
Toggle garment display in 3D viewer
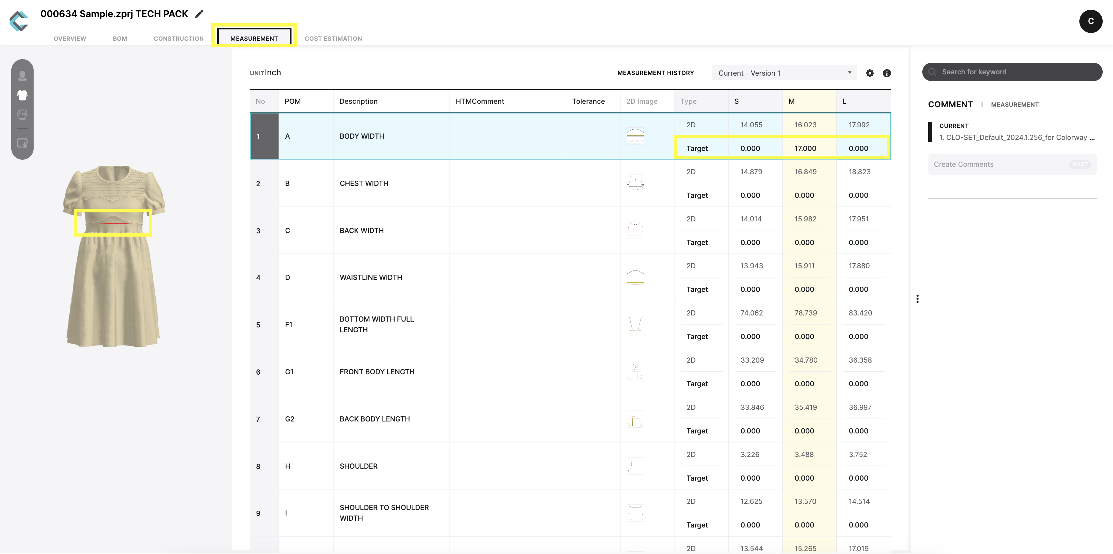point(23,95)
